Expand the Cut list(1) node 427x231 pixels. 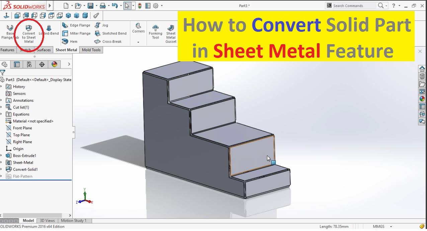pos(1,107)
